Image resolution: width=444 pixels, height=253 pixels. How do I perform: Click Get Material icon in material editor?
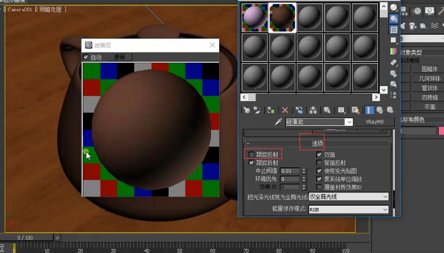246,110
